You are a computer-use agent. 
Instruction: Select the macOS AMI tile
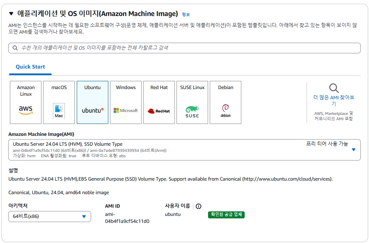(59, 102)
